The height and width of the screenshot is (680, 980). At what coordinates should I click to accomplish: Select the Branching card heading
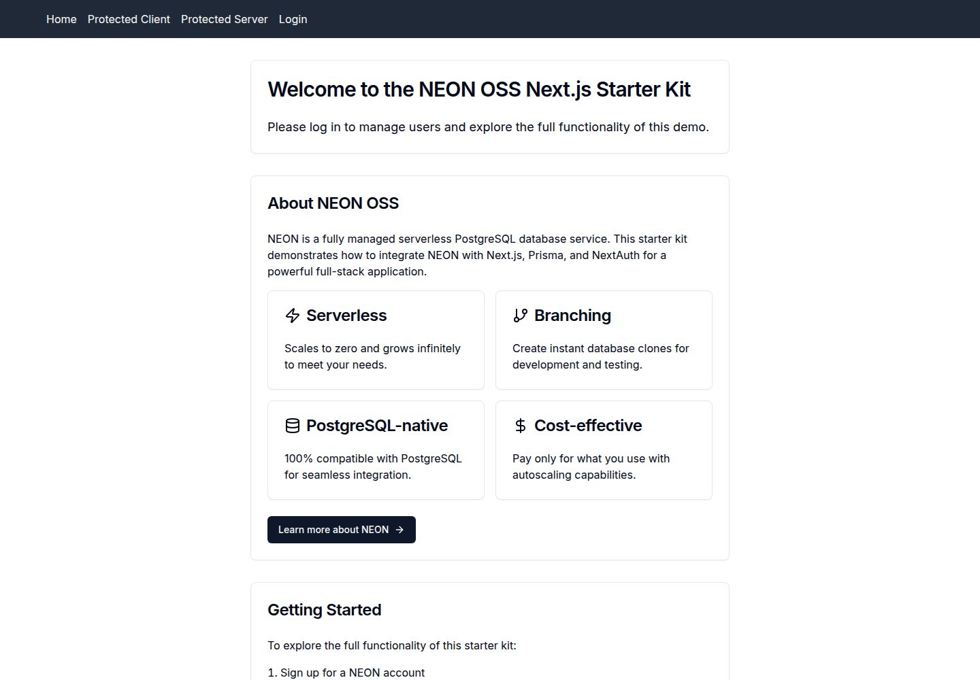(x=572, y=316)
